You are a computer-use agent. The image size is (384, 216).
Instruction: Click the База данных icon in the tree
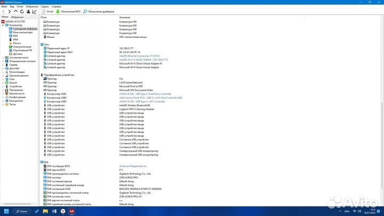(7, 101)
